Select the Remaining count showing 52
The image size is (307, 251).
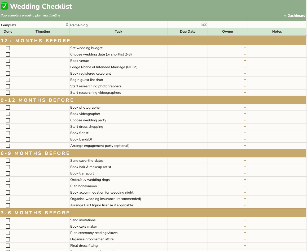pos(204,24)
